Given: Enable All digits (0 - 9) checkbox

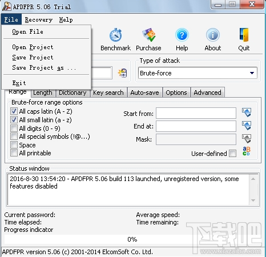Looking at the screenshot, I should click(14, 128).
